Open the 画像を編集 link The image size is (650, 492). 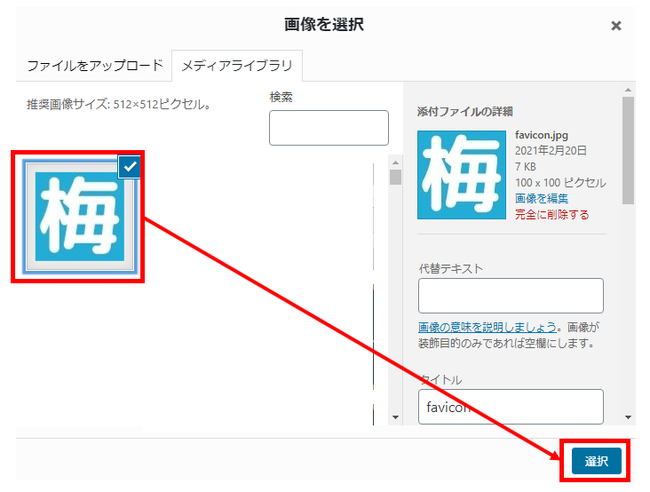[542, 199]
